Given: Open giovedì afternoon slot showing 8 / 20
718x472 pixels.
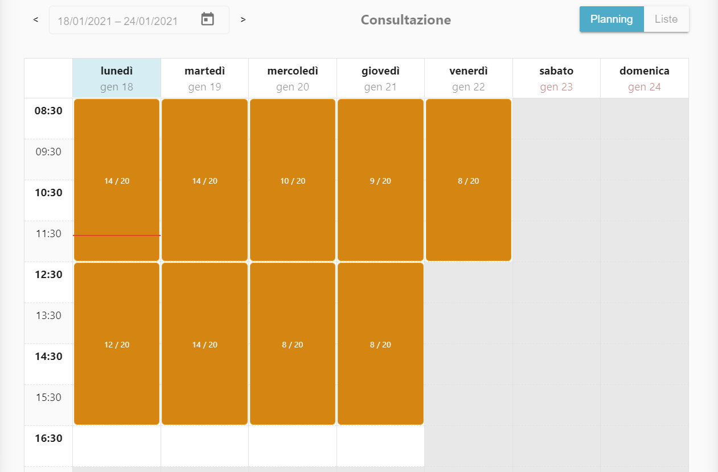Looking at the screenshot, I should (x=380, y=344).
